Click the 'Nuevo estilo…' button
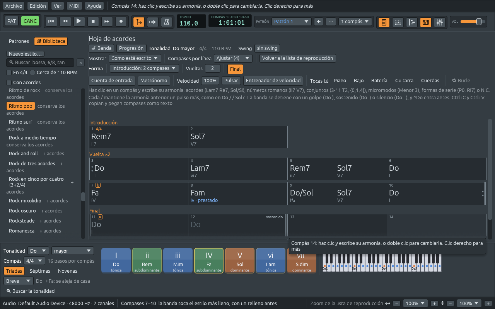 coord(26,54)
